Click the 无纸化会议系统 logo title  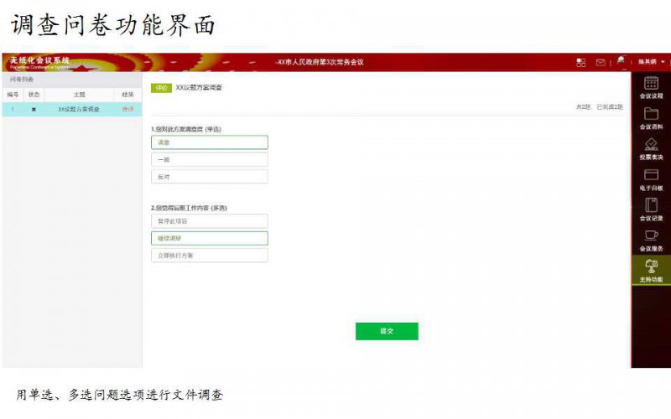pos(39,60)
